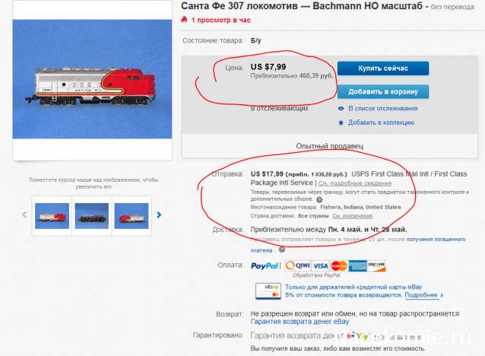Expand Подробнее credit card details arrow
The height and width of the screenshot is (356, 485).
point(442,295)
